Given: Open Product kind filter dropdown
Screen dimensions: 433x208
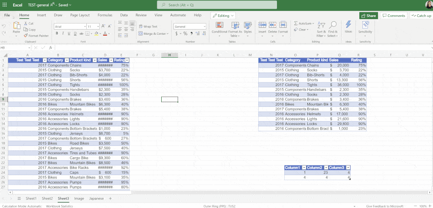Looking at the screenshot, I should click(94, 60).
